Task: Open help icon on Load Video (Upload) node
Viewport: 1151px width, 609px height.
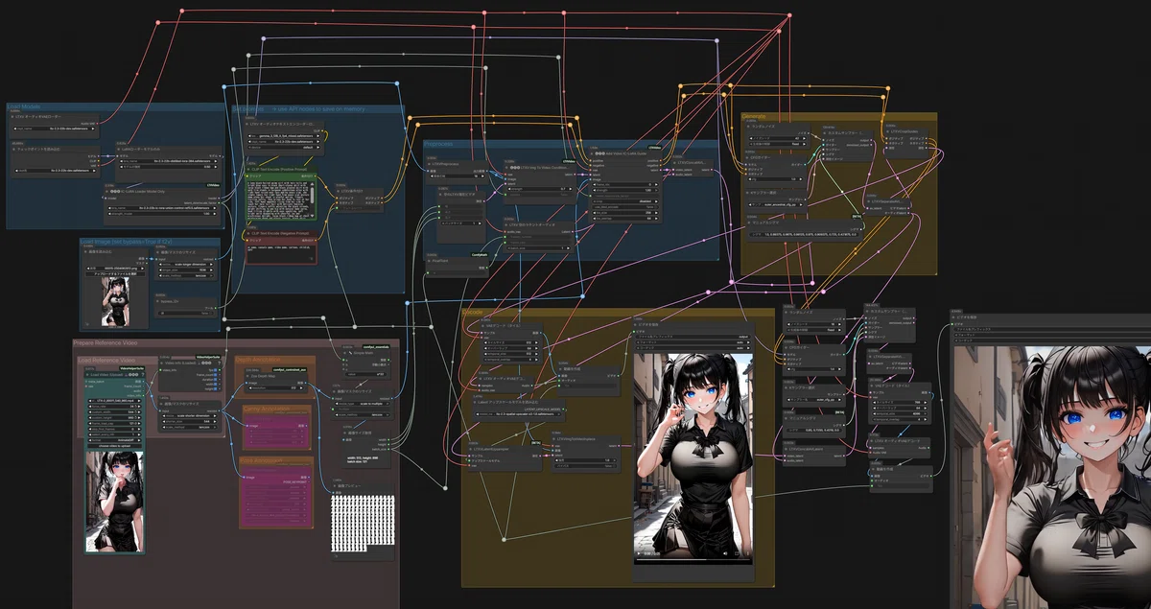Action: pos(143,375)
